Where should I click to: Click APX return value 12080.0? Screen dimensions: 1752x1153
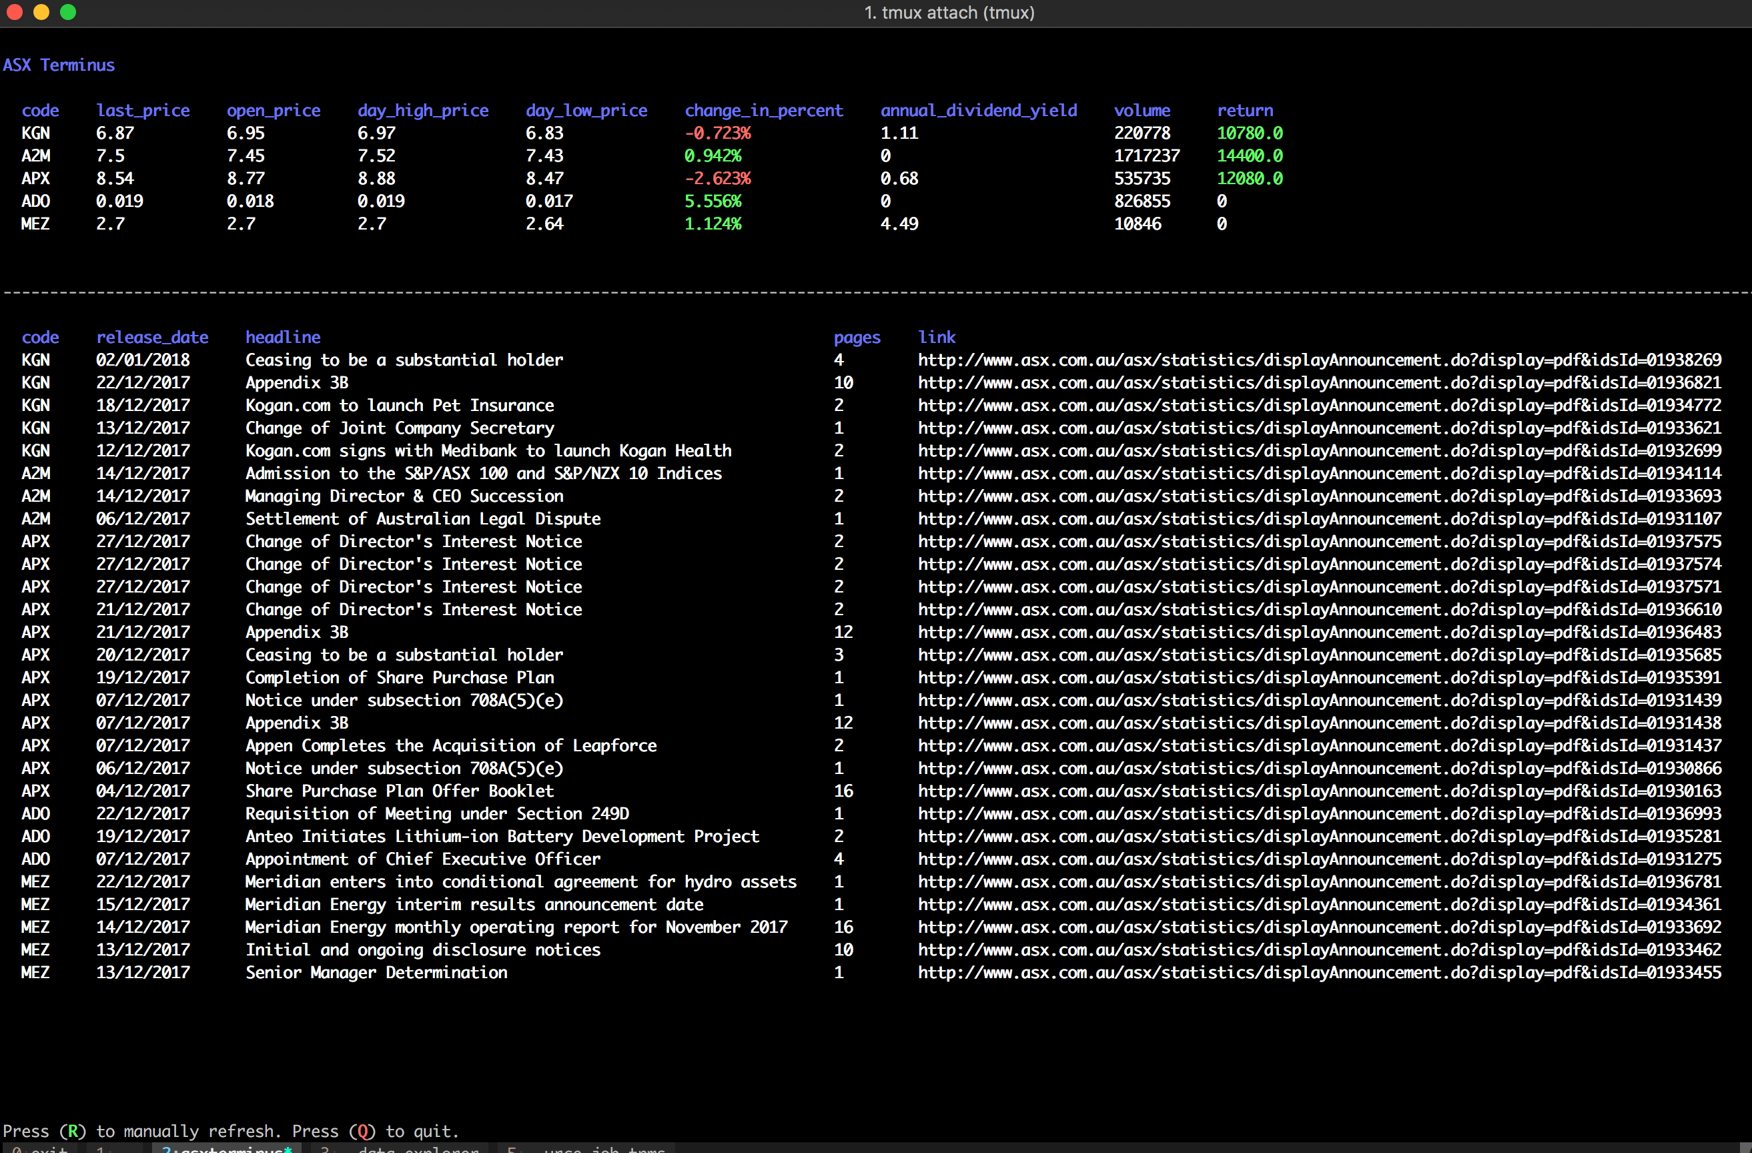click(x=1249, y=178)
